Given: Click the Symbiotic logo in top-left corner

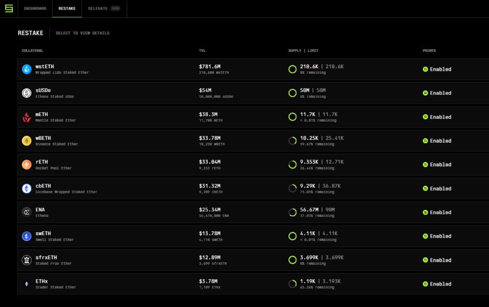Looking at the screenshot, I should (x=9, y=9).
